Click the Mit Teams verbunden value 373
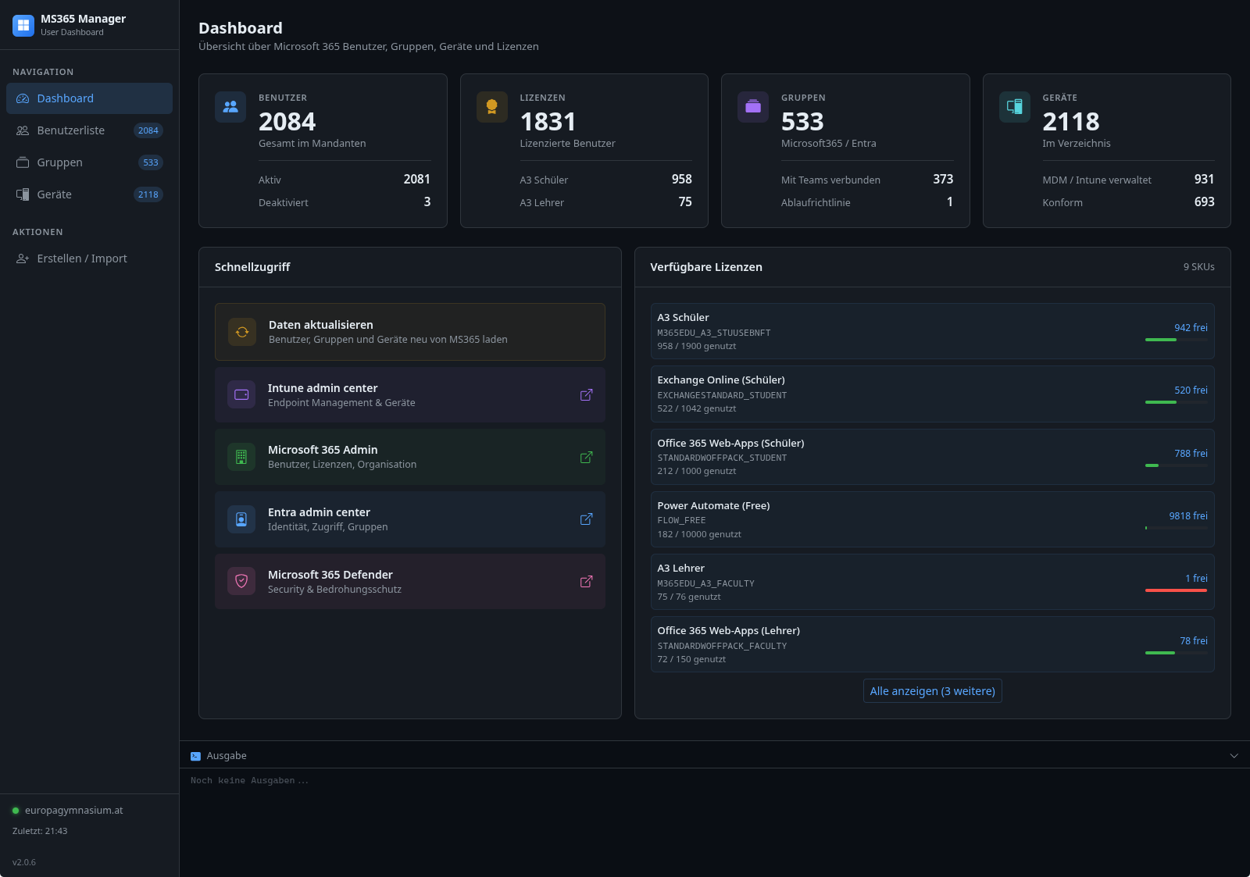The width and height of the screenshot is (1250, 877). tap(943, 180)
